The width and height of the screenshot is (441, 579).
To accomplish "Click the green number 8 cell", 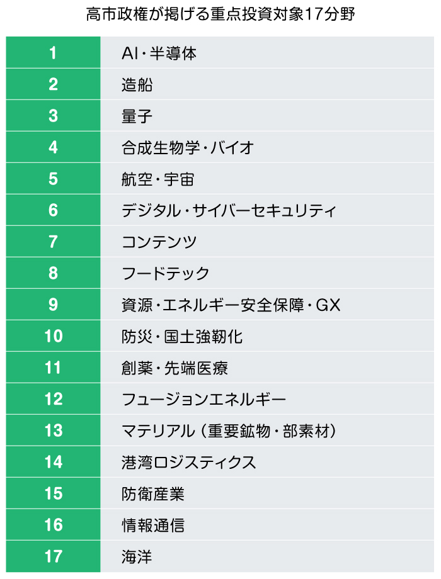I will pos(53,273).
